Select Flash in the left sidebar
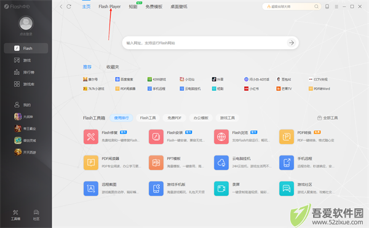Screen dimensions: 369x228 [26, 48]
